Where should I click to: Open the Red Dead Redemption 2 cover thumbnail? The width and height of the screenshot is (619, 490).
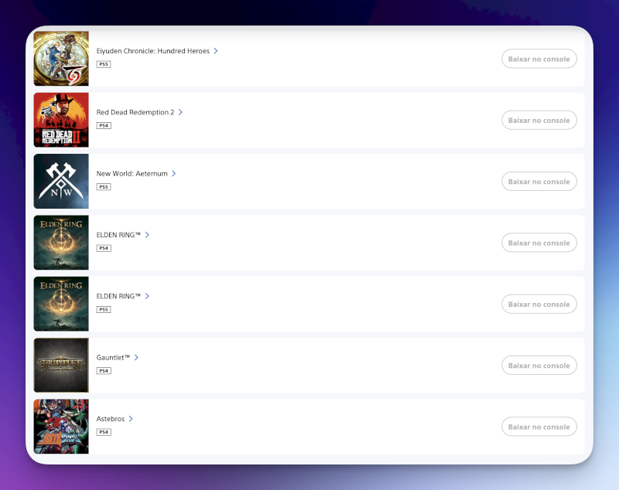[61, 120]
